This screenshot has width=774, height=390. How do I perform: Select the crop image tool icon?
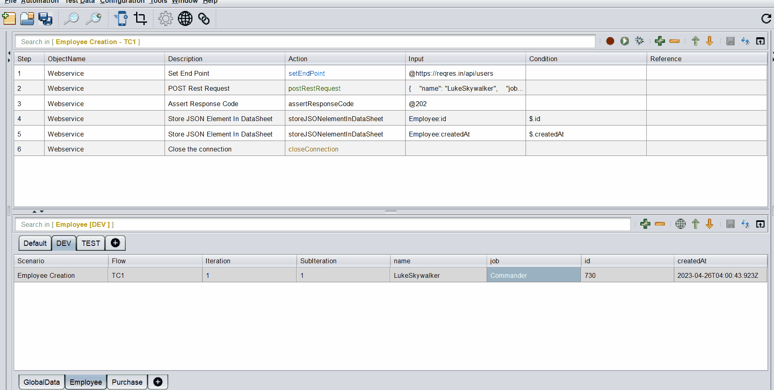[140, 19]
